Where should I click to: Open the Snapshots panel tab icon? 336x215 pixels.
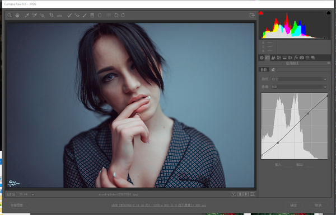[313, 58]
